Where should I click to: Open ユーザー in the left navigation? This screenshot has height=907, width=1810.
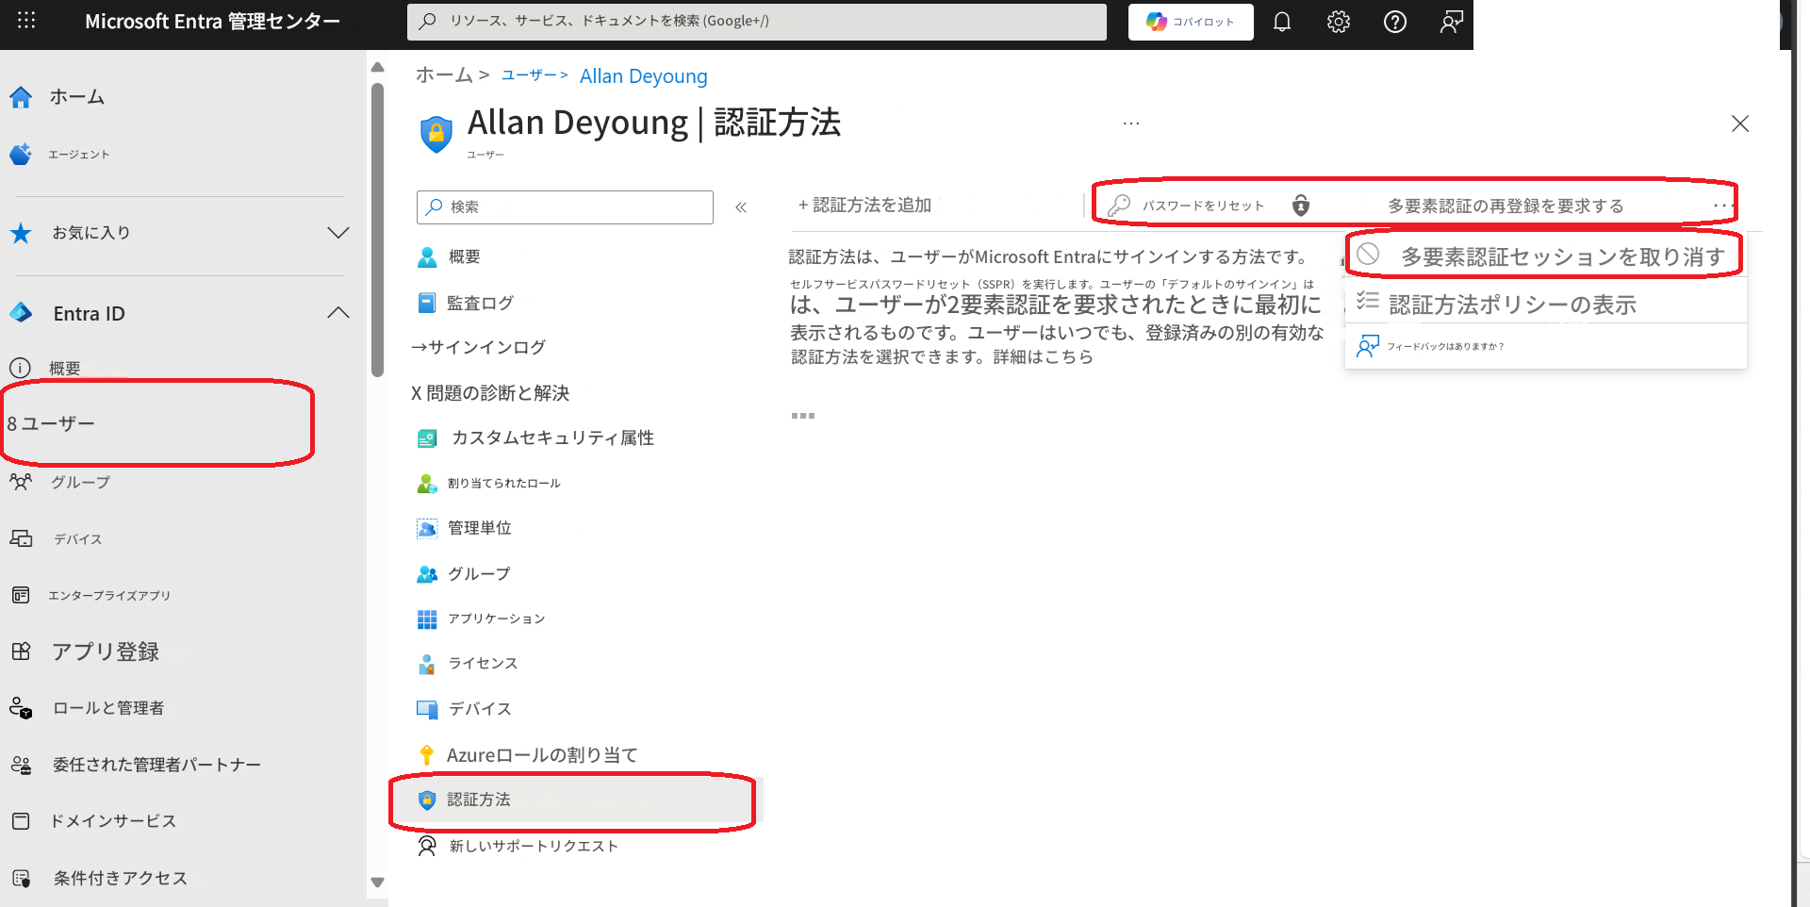point(58,424)
